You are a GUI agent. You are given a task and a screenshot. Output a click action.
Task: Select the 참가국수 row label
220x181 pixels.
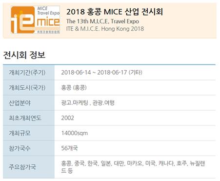(x=20, y=148)
